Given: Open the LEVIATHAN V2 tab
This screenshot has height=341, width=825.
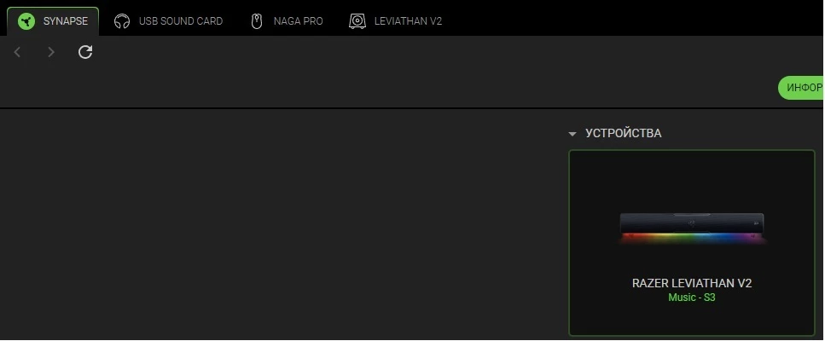Looking at the screenshot, I should (395, 21).
